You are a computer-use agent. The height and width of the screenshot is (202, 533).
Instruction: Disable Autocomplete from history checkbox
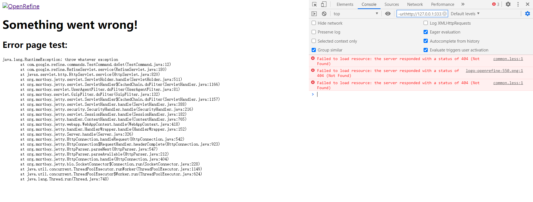(426, 41)
